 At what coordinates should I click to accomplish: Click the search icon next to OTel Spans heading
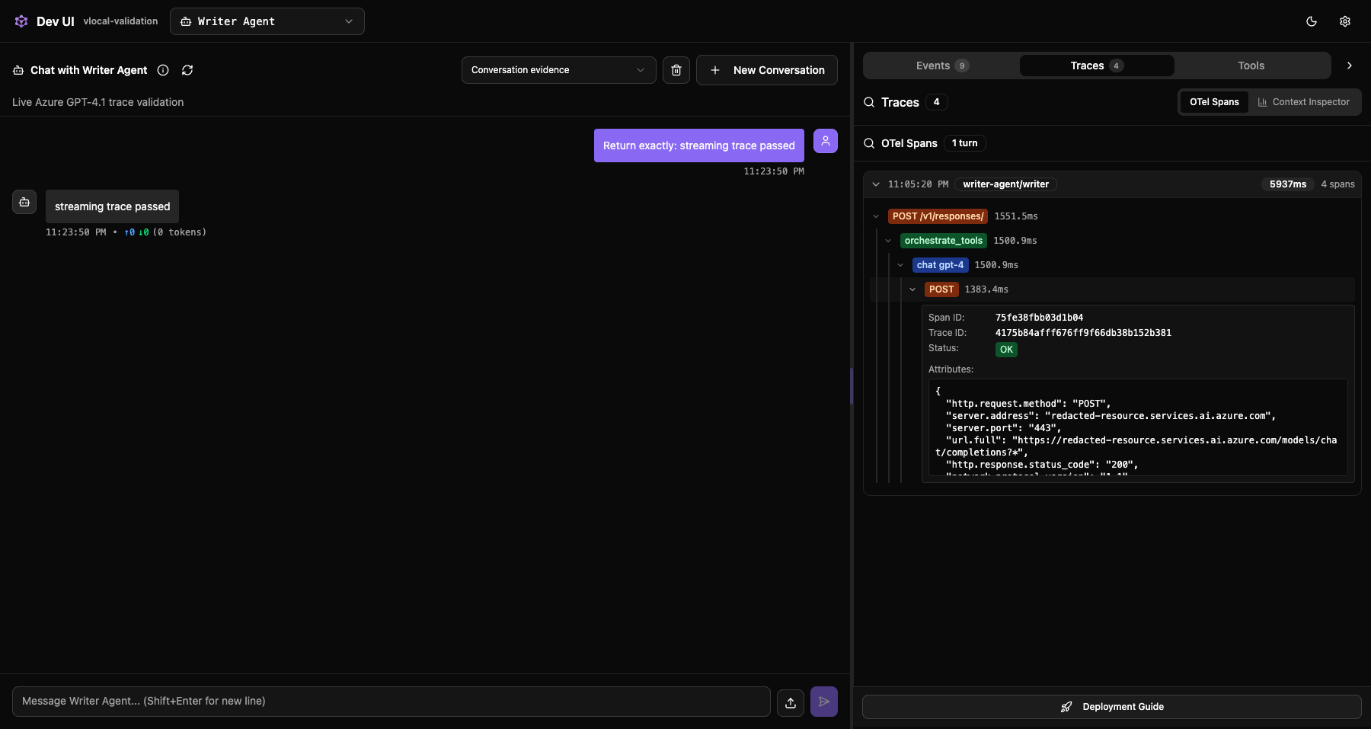point(869,143)
